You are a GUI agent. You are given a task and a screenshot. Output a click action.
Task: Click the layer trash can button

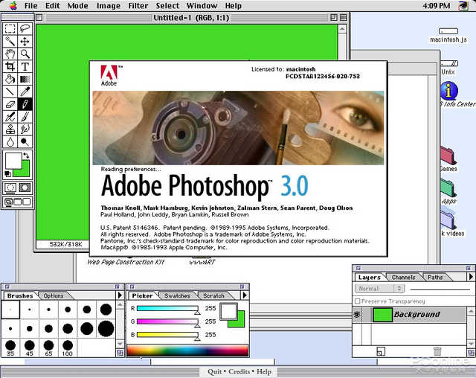coord(437,351)
